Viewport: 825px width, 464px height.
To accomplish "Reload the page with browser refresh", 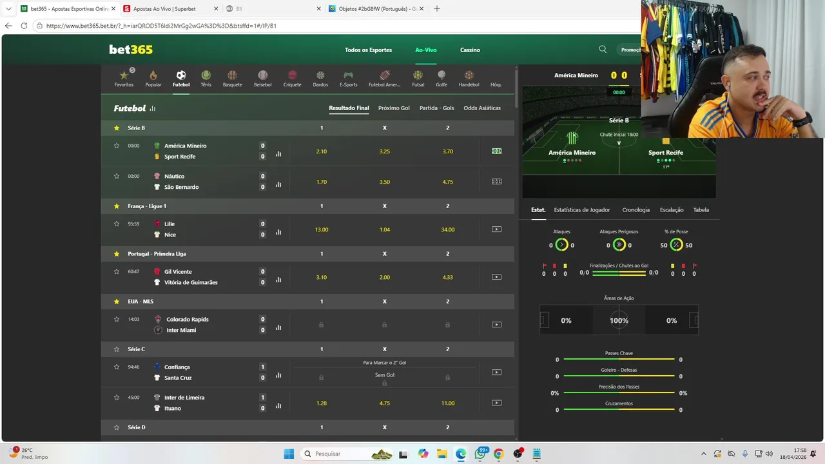I will 24,26.
